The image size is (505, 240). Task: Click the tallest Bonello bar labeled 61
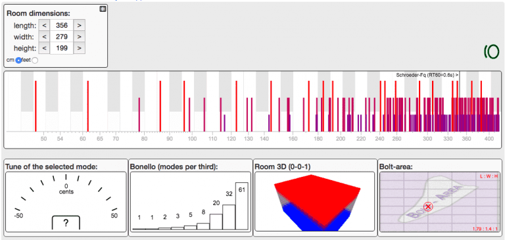click(x=241, y=206)
